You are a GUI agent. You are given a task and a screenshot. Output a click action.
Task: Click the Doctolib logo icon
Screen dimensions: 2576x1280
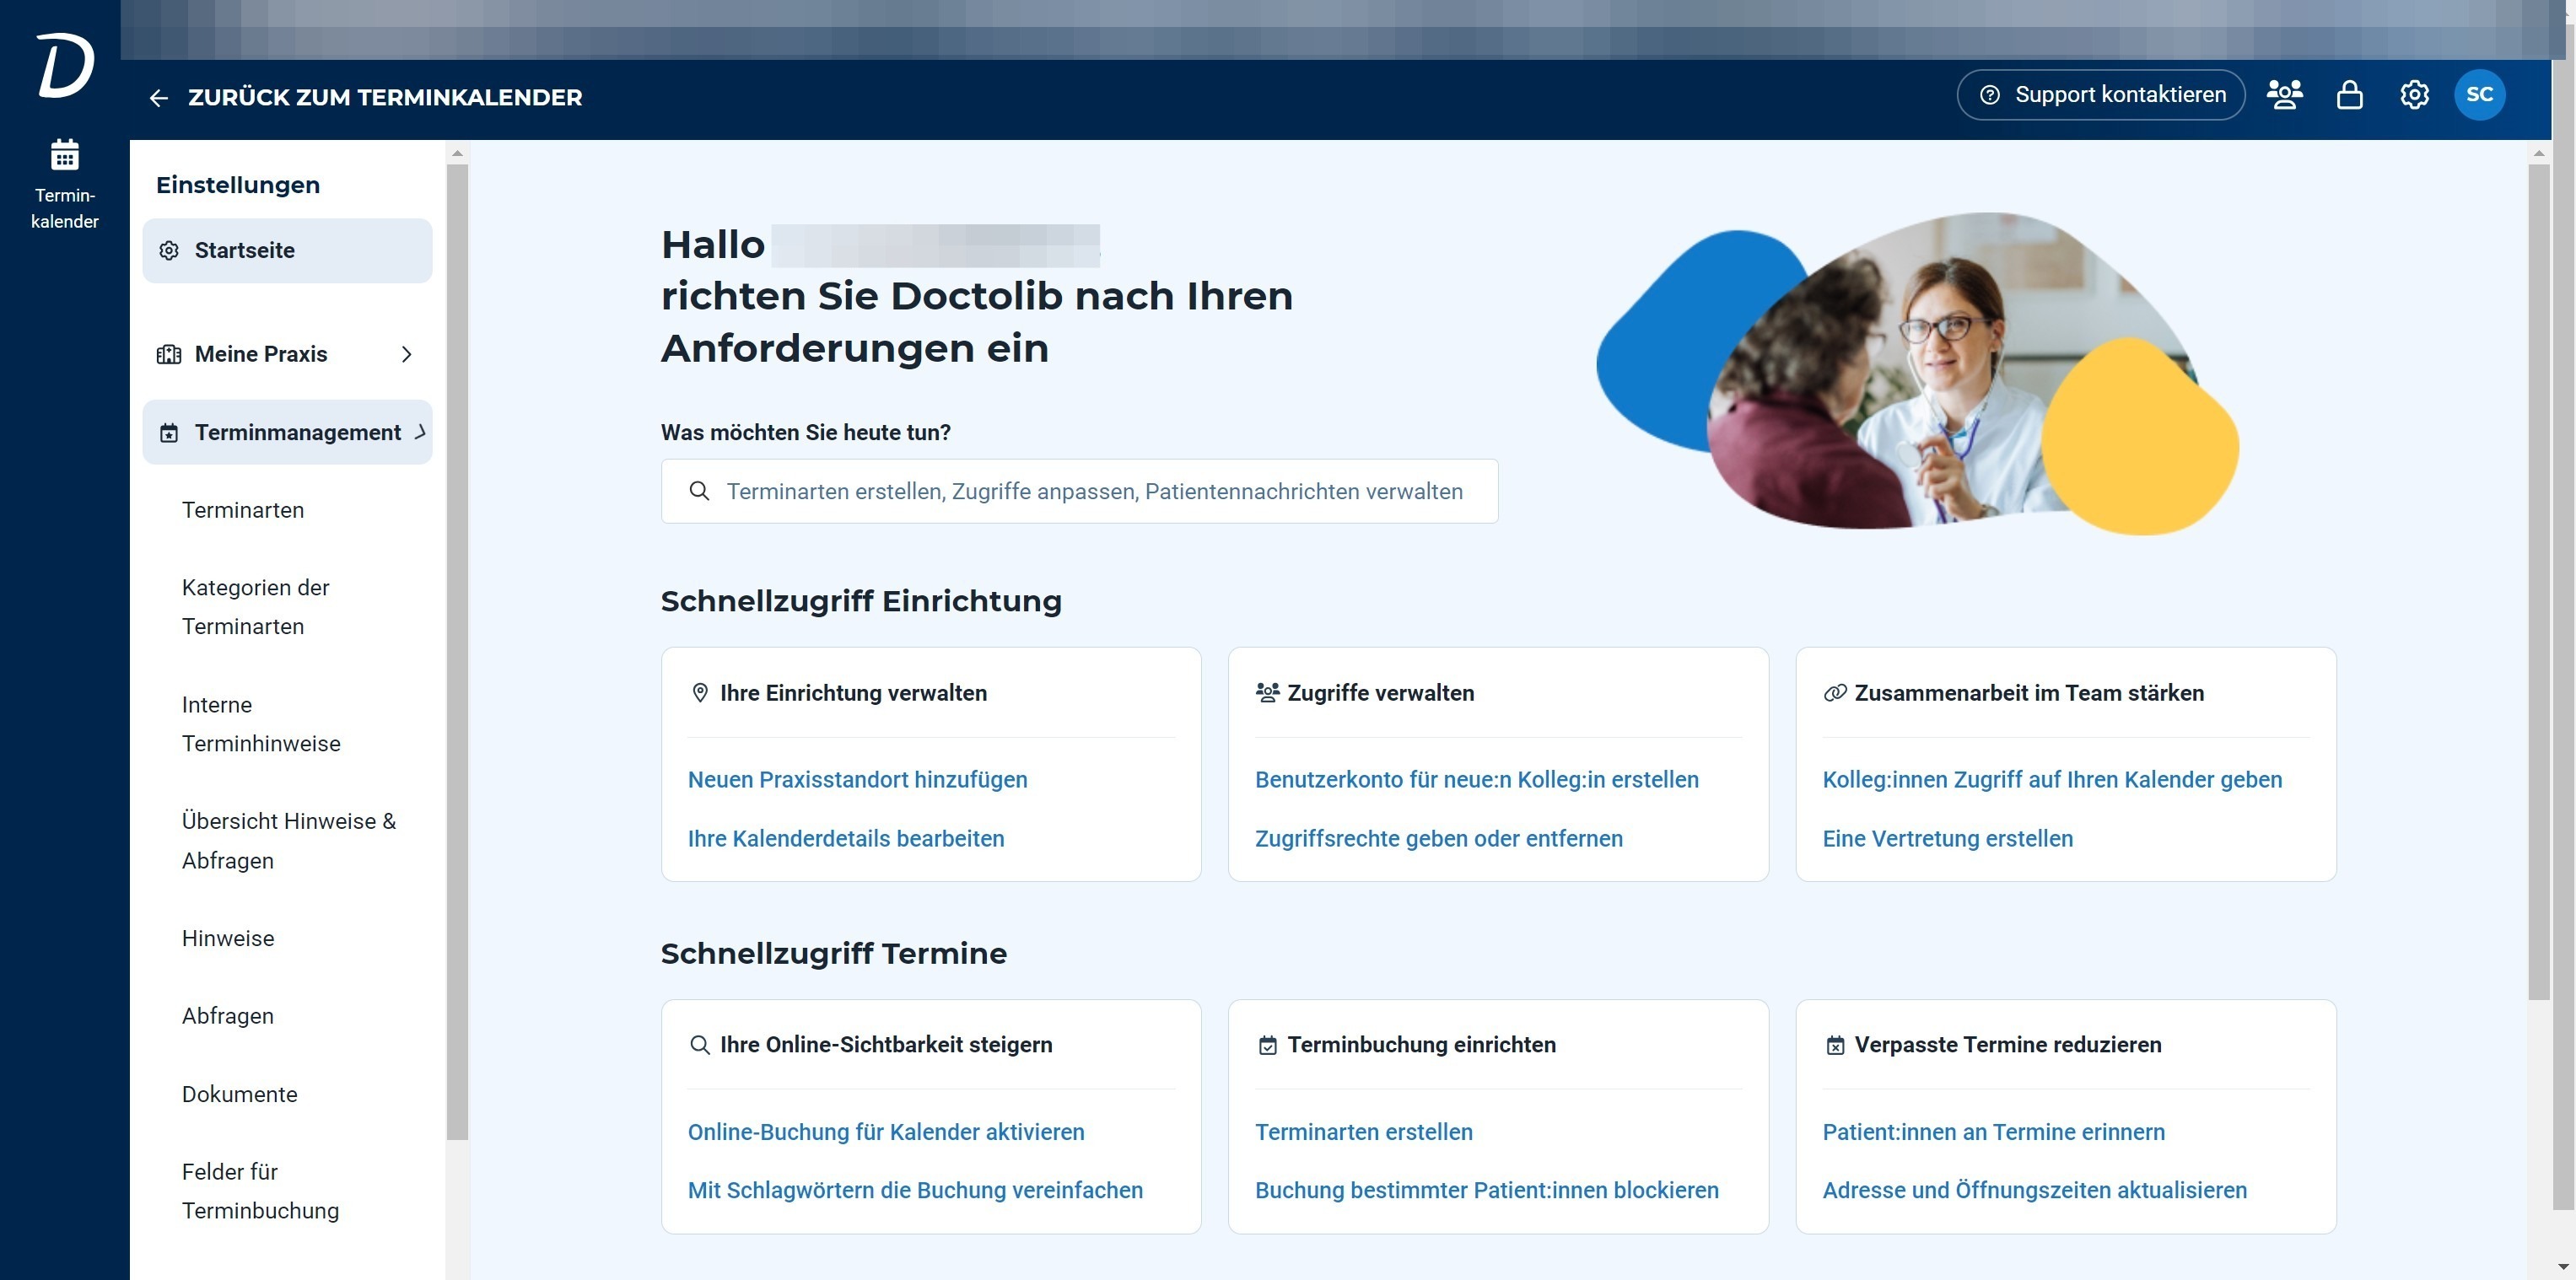65,66
